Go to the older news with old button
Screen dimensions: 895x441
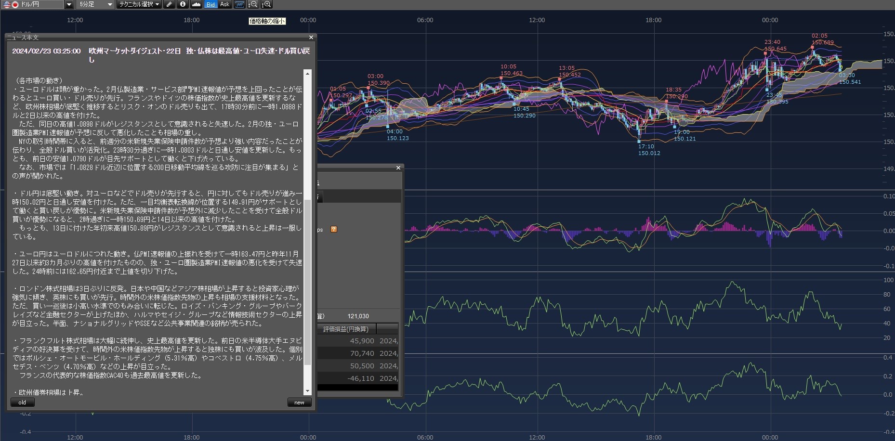pos(22,402)
